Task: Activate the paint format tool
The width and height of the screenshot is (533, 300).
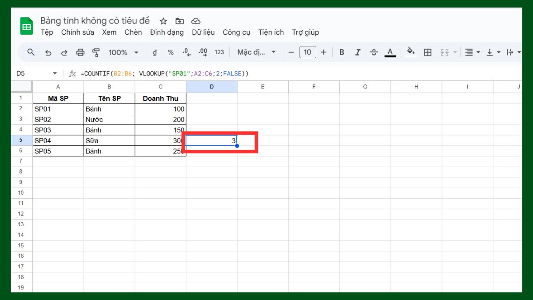Action: (x=96, y=52)
